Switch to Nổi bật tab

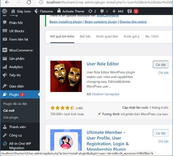pos(85,36)
